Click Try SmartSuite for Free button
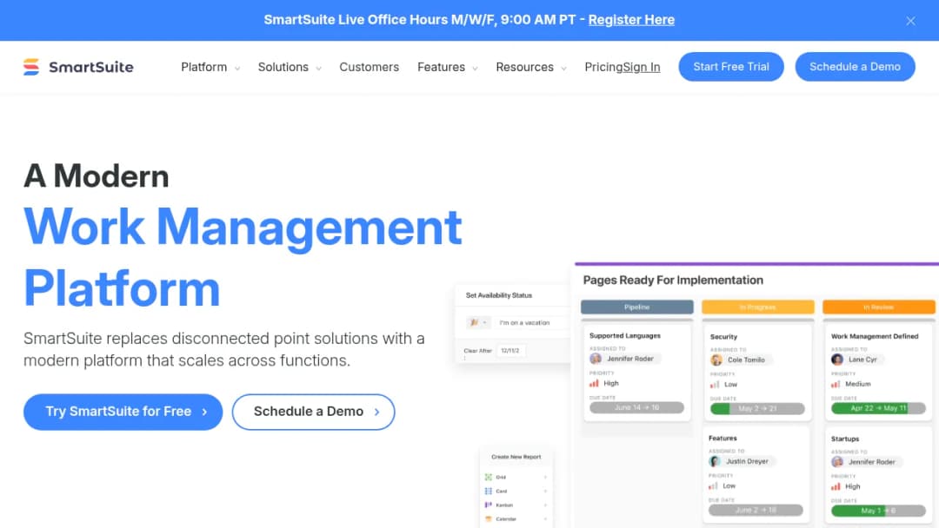939x528 pixels. click(123, 412)
